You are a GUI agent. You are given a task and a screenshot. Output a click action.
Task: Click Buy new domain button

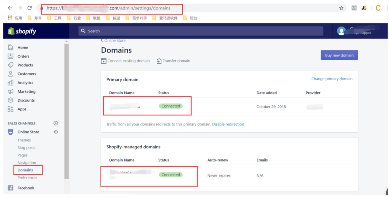(x=339, y=55)
